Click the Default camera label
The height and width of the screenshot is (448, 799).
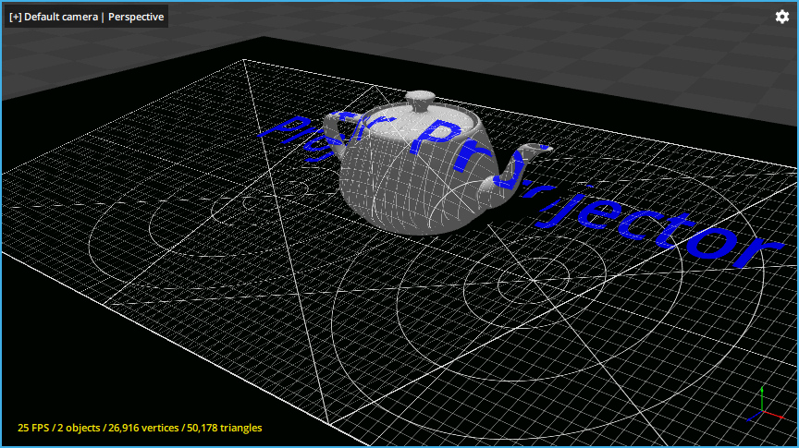(x=61, y=17)
